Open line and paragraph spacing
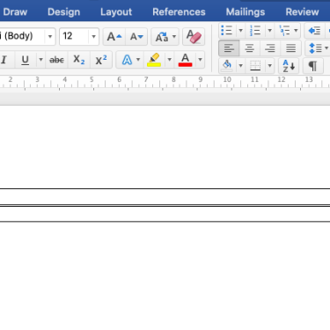The width and height of the screenshot is (330, 330). (x=315, y=48)
